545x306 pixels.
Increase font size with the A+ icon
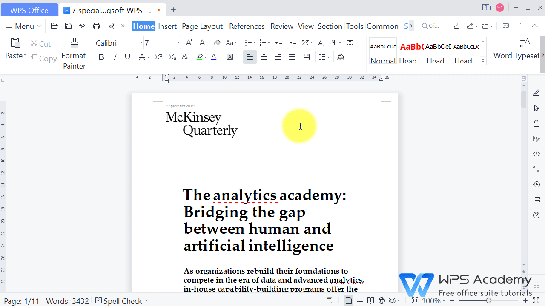189,42
